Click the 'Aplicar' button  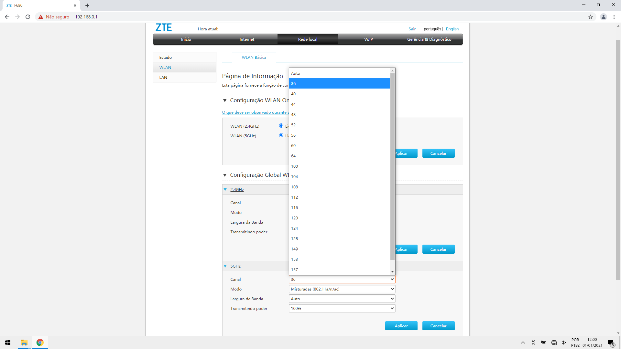(x=401, y=326)
